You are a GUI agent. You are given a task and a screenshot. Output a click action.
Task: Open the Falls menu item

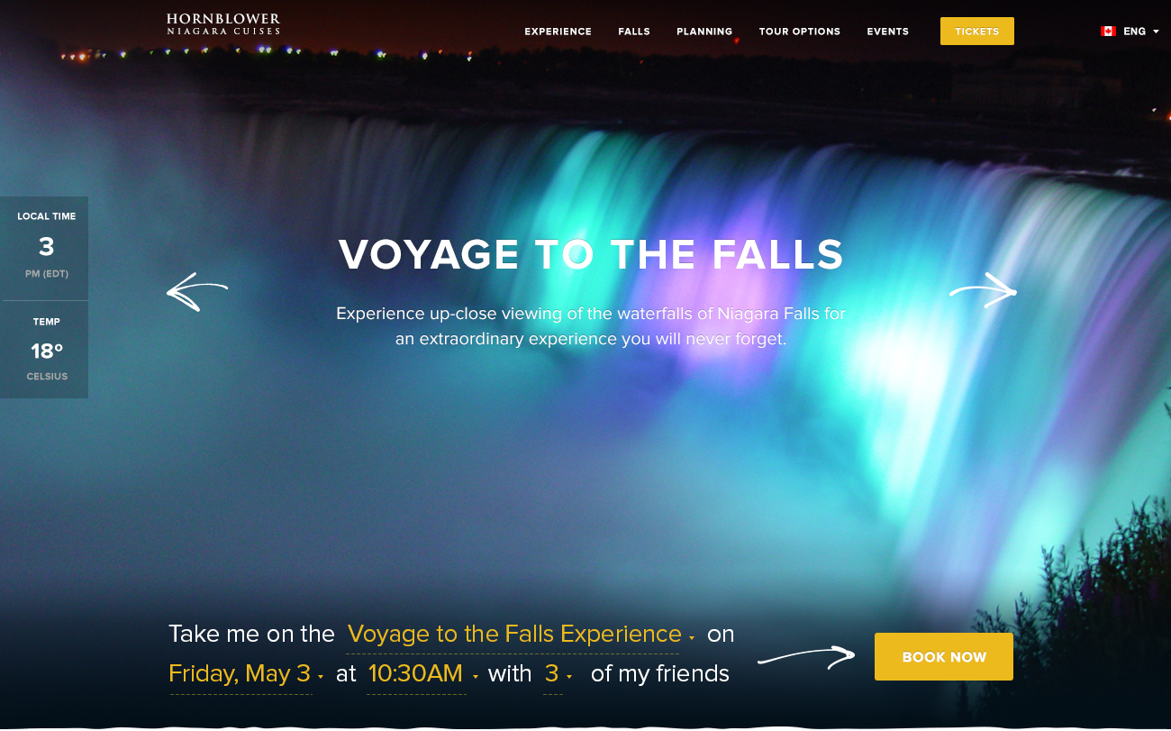[634, 32]
